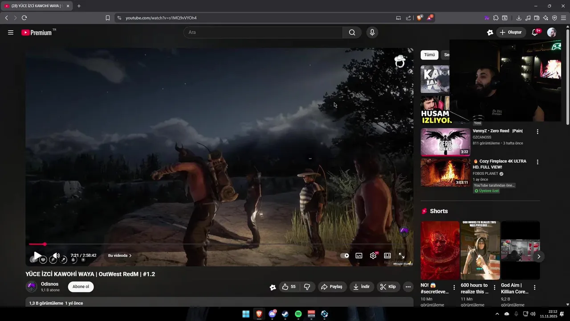
Task: Show hidden system tray icons
Action: (x=497, y=314)
